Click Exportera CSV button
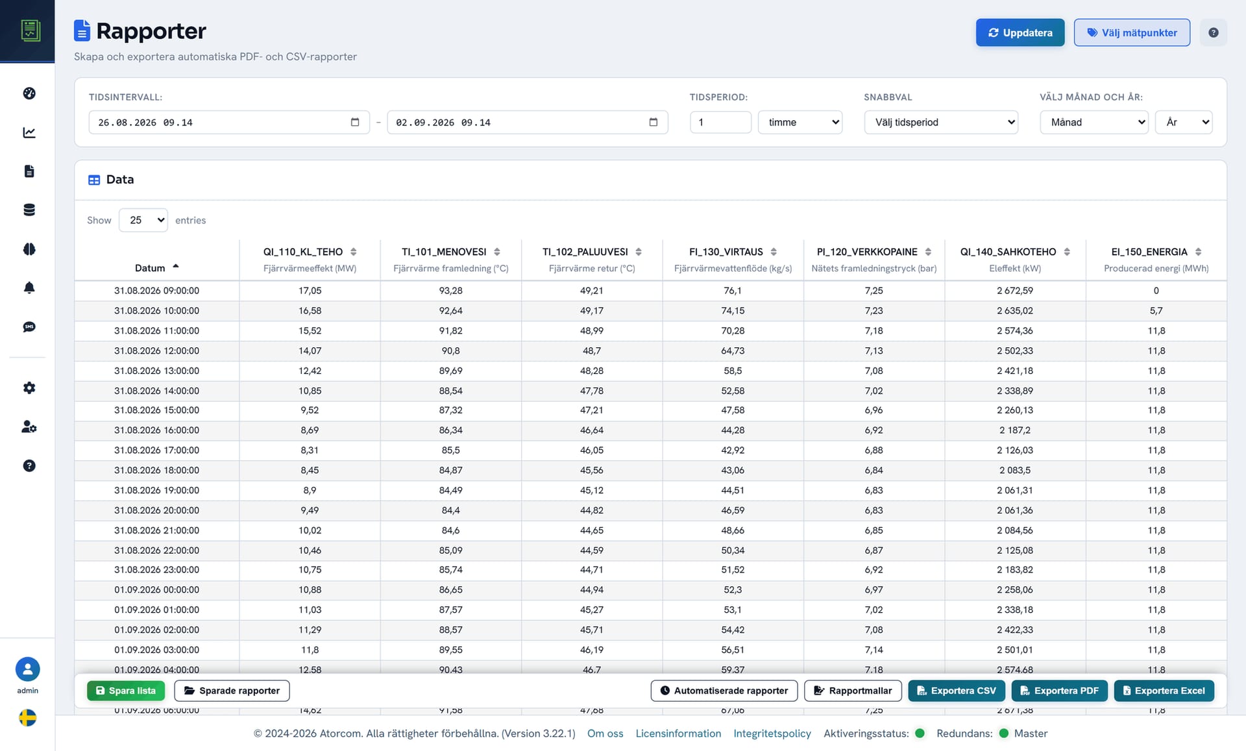The width and height of the screenshot is (1246, 751). [957, 691]
